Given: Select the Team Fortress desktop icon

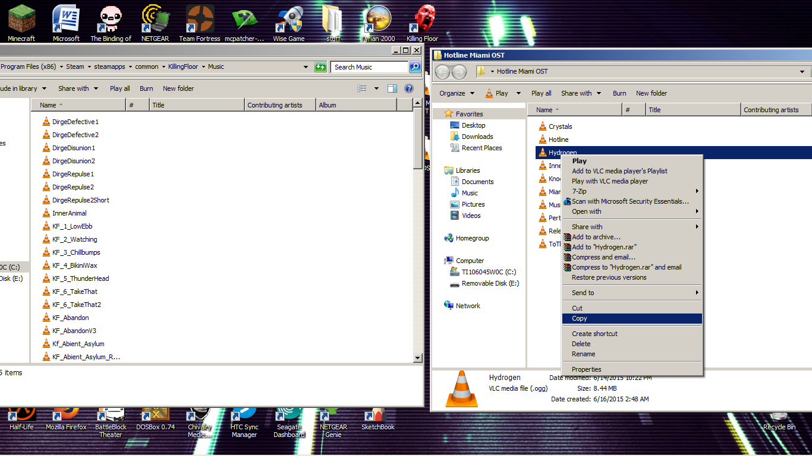Looking at the screenshot, I should (x=200, y=23).
